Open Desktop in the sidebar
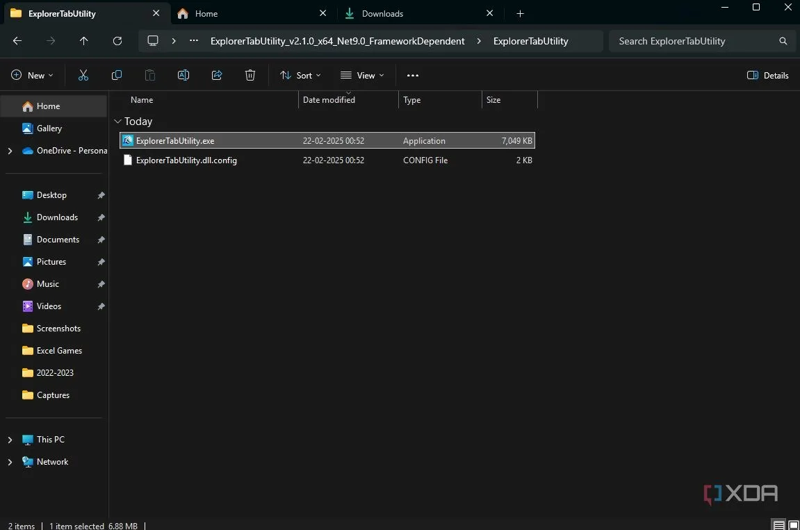The width and height of the screenshot is (800, 530). [x=51, y=195]
